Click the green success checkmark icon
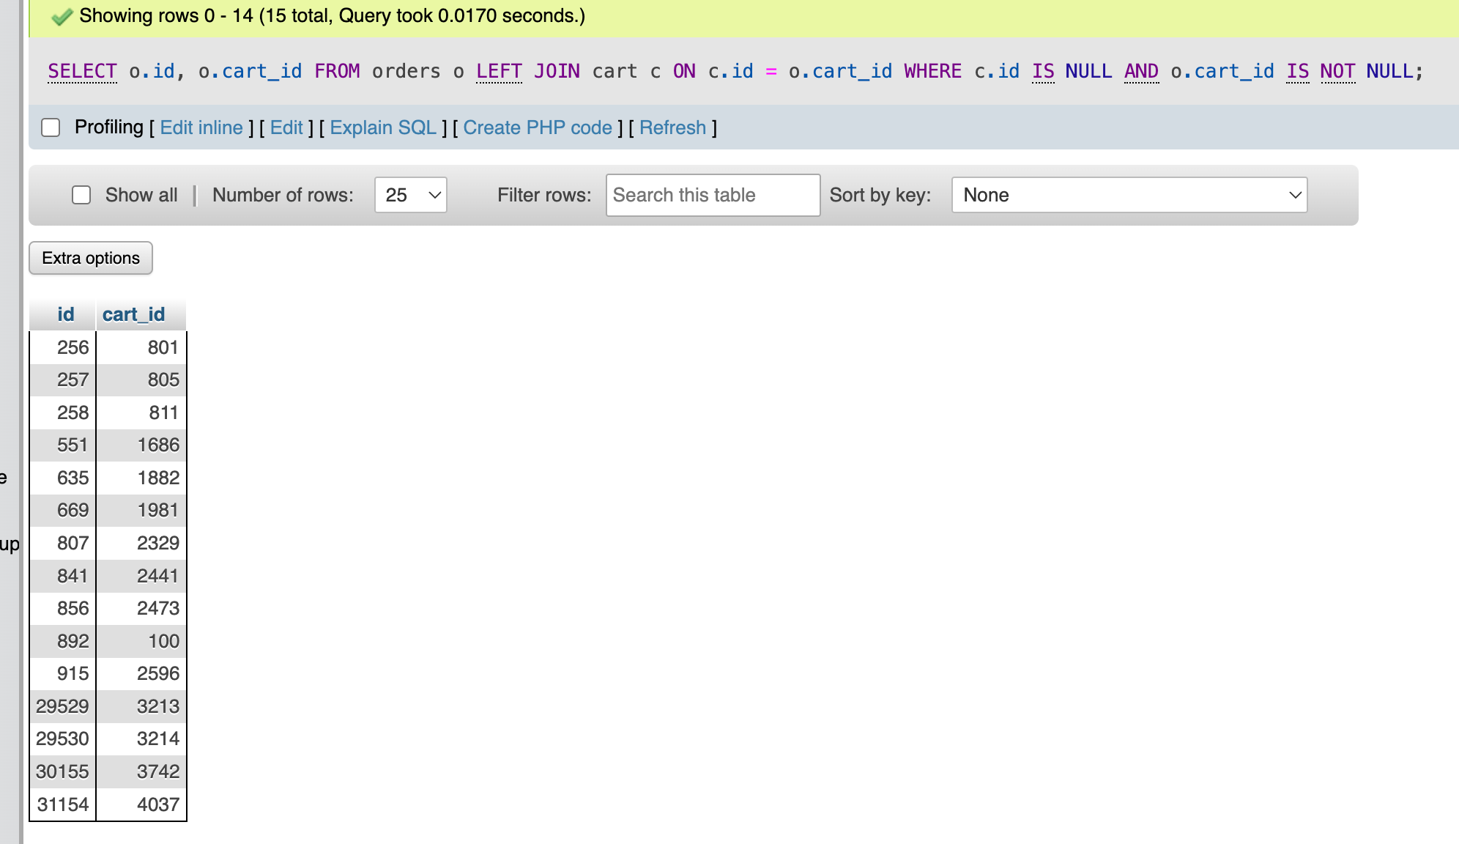 (x=62, y=16)
